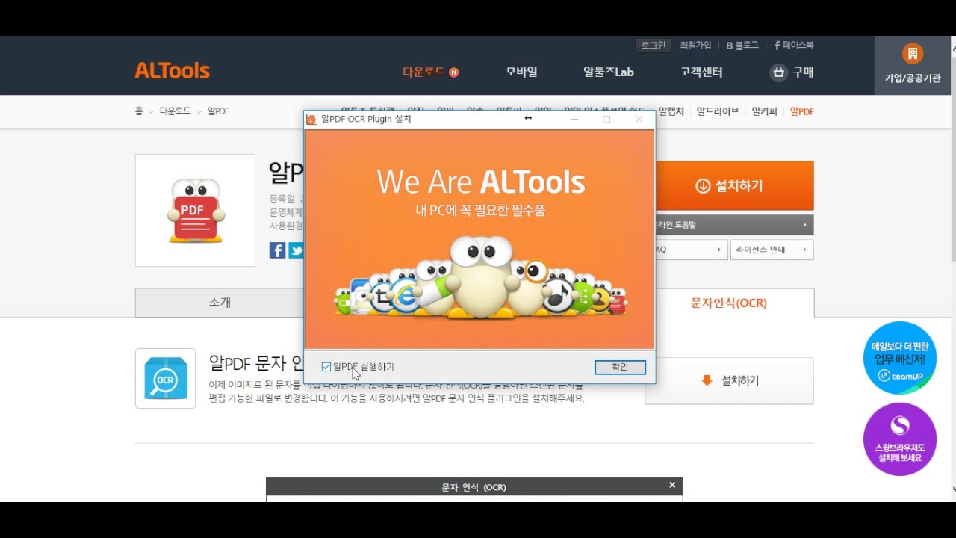Click the OCR plugin box icon
Image resolution: width=956 pixels, height=538 pixels.
point(165,378)
